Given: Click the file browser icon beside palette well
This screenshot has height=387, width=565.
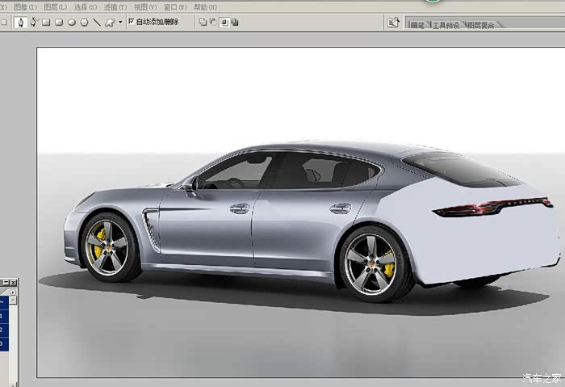Looking at the screenshot, I should coord(393,23).
